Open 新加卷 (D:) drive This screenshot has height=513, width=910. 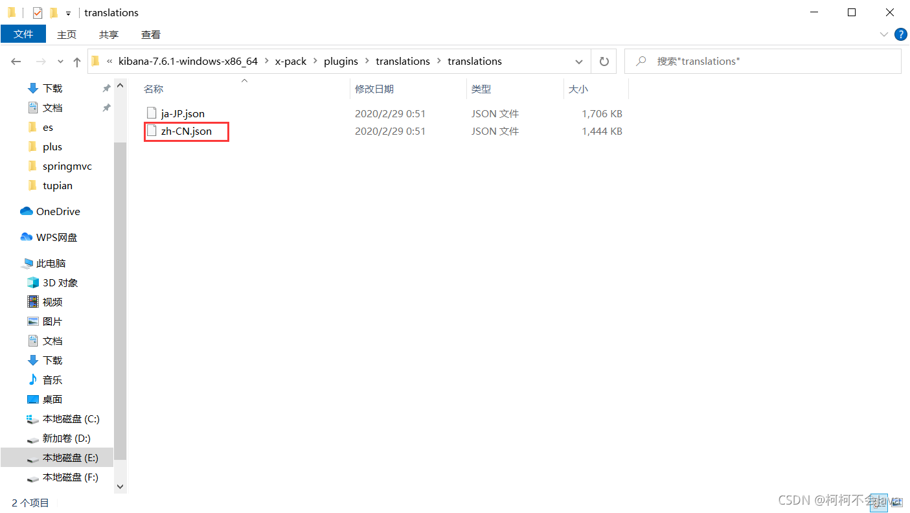click(67, 438)
